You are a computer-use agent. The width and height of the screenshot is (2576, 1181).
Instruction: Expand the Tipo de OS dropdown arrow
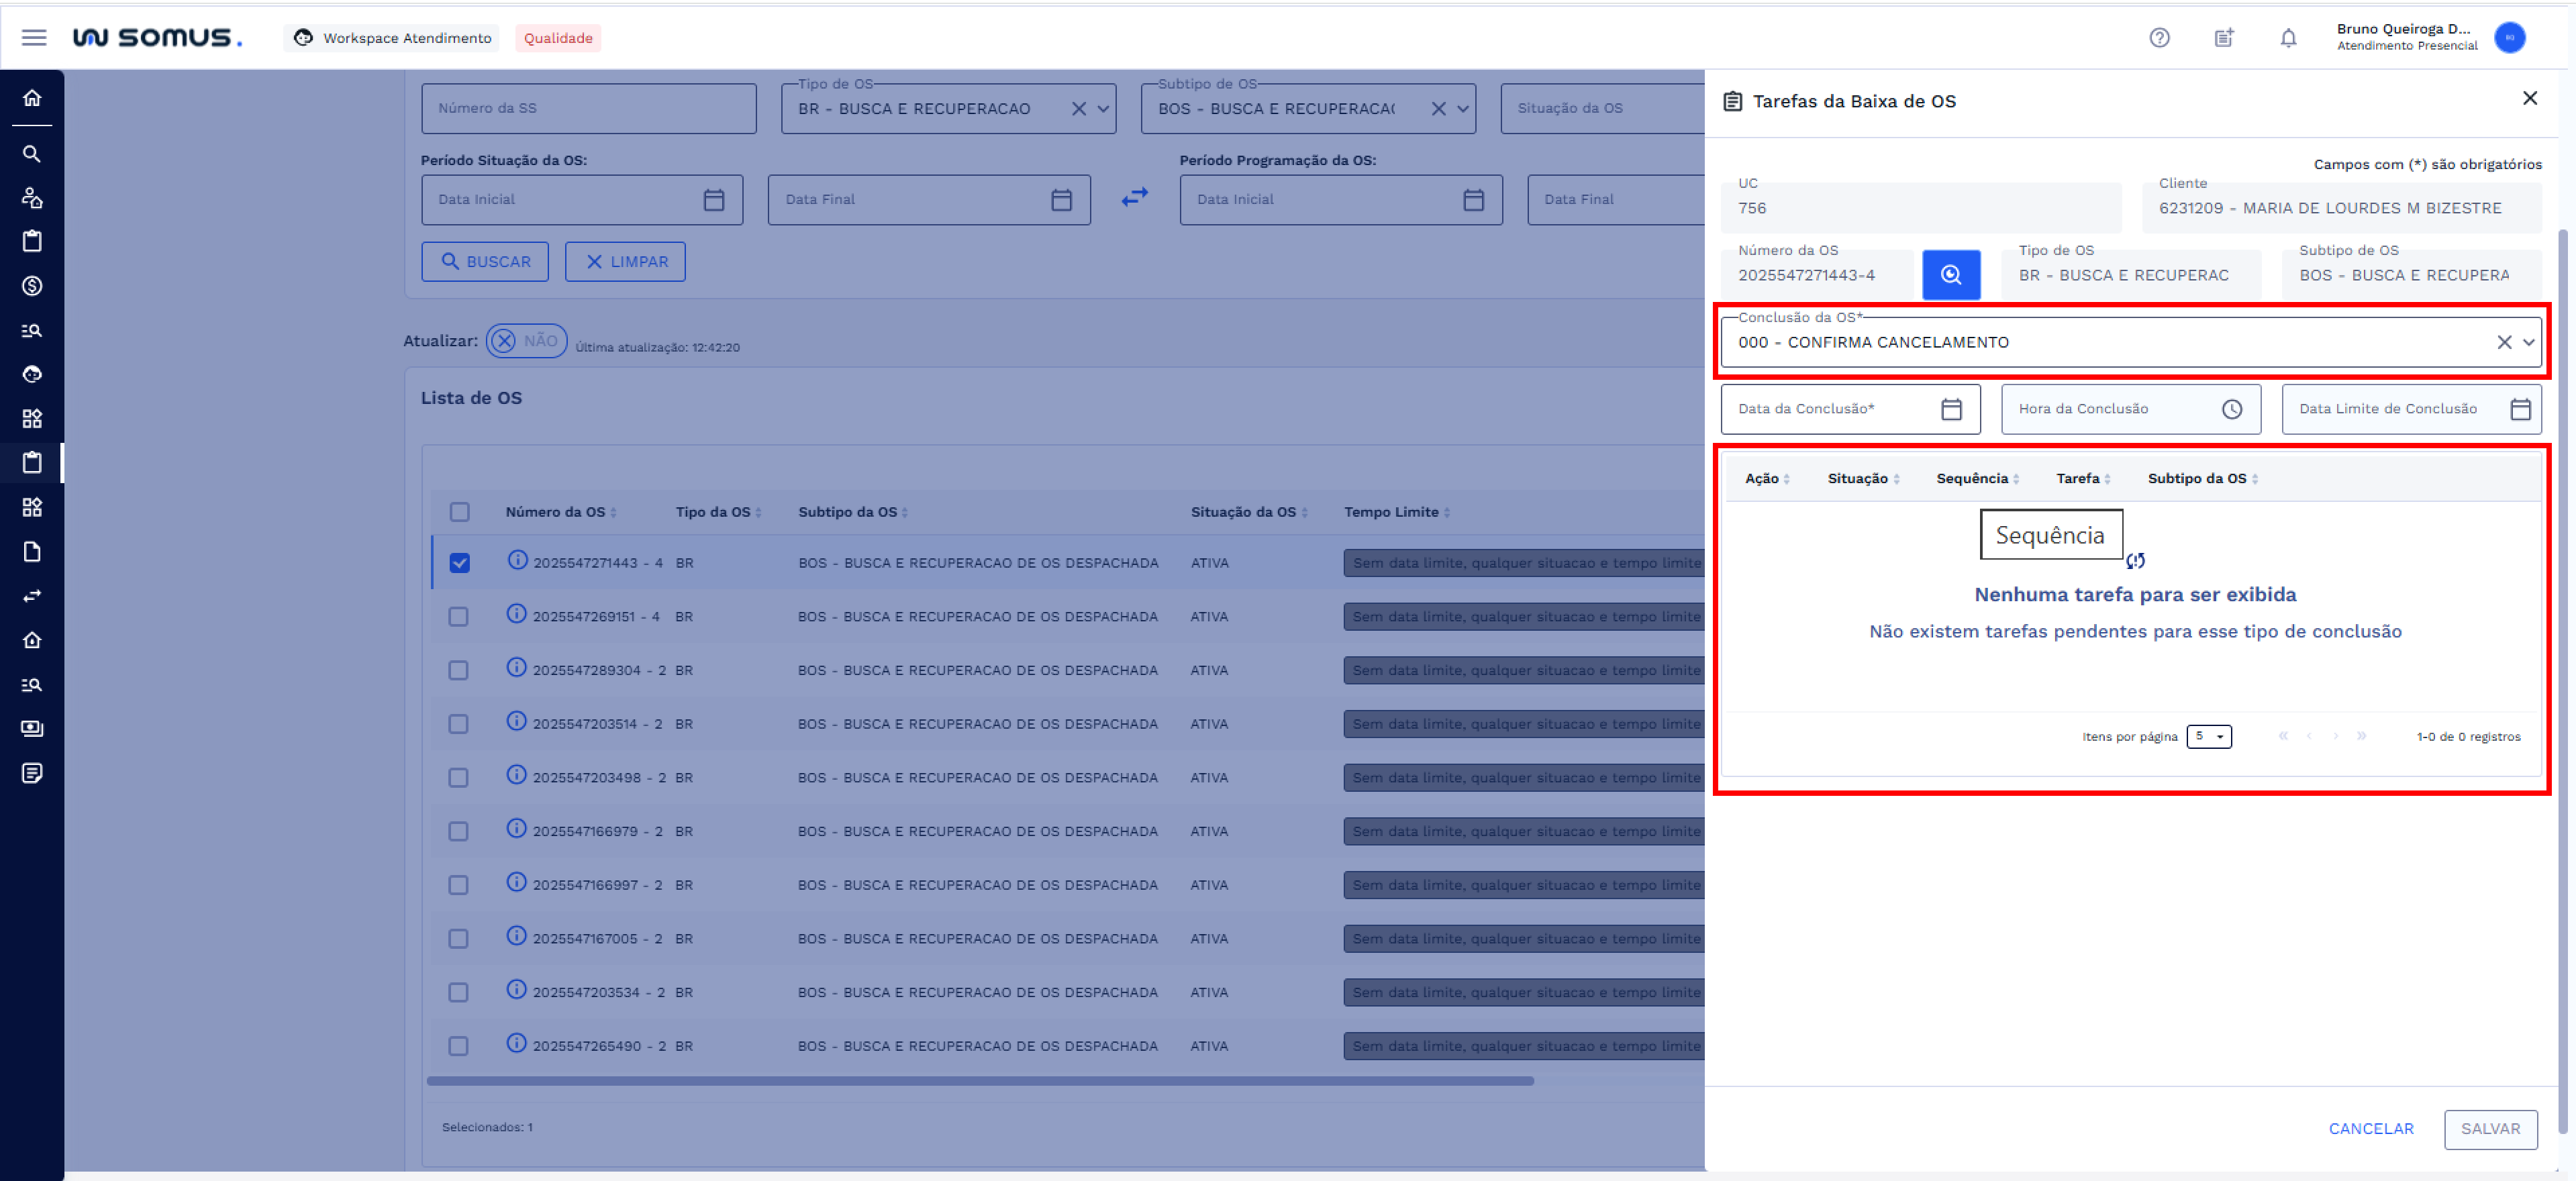[x=1103, y=109]
